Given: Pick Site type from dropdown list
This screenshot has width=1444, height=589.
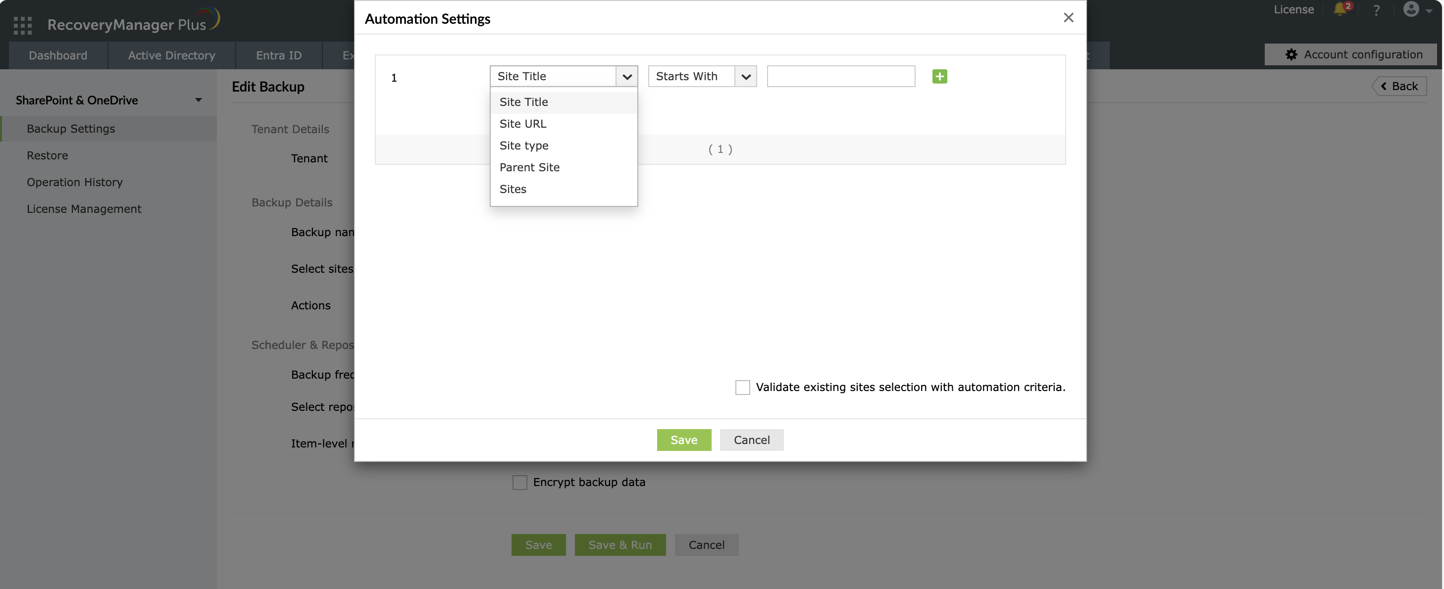Looking at the screenshot, I should click(523, 146).
